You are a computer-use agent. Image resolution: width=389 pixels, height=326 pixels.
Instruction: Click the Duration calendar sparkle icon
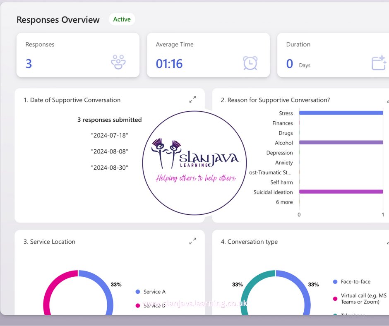379,62
